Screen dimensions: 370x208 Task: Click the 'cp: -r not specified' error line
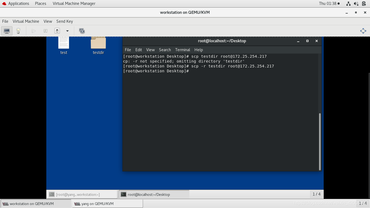(184, 61)
